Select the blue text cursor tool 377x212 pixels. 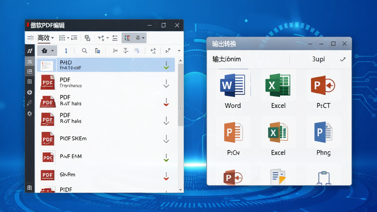(66, 51)
